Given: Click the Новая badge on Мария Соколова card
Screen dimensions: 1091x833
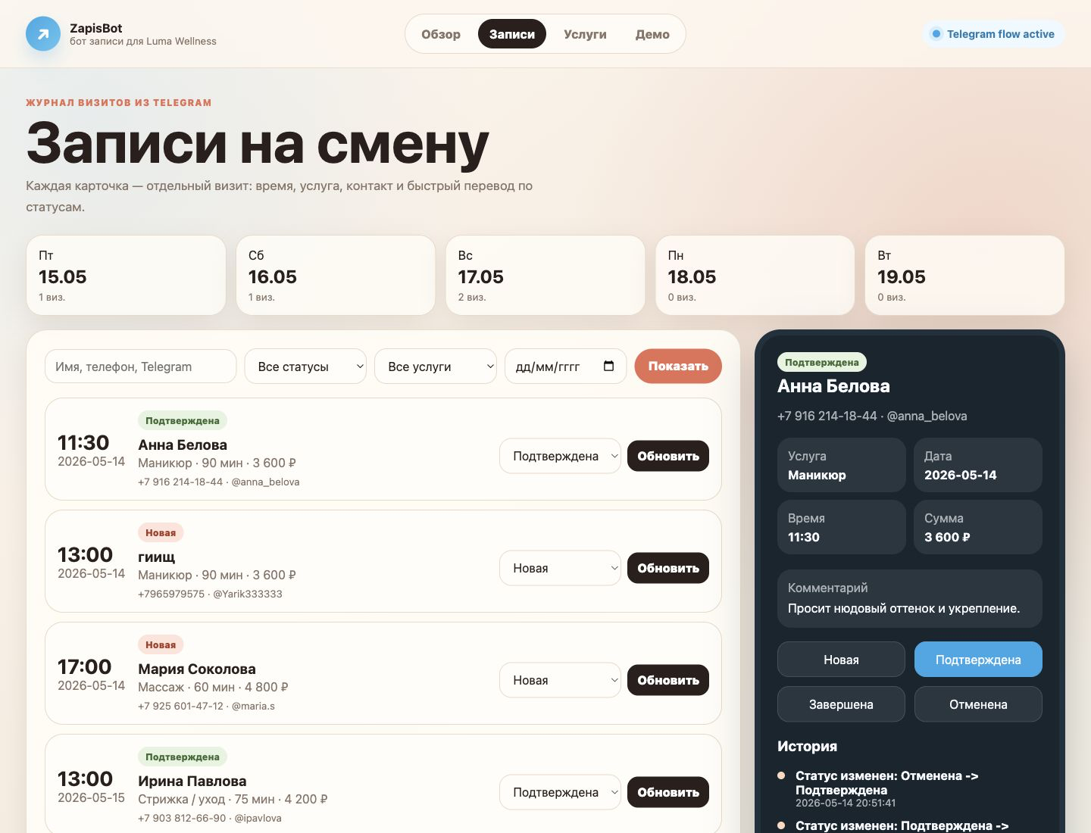Looking at the screenshot, I should [161, 644].
